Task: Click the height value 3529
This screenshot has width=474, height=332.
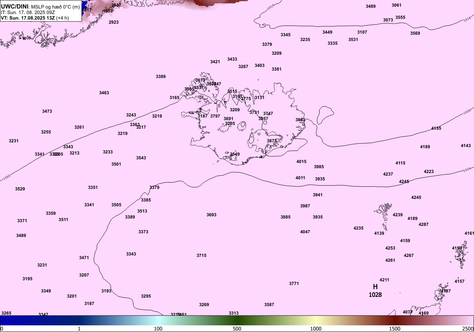Action: click(20, 189)
